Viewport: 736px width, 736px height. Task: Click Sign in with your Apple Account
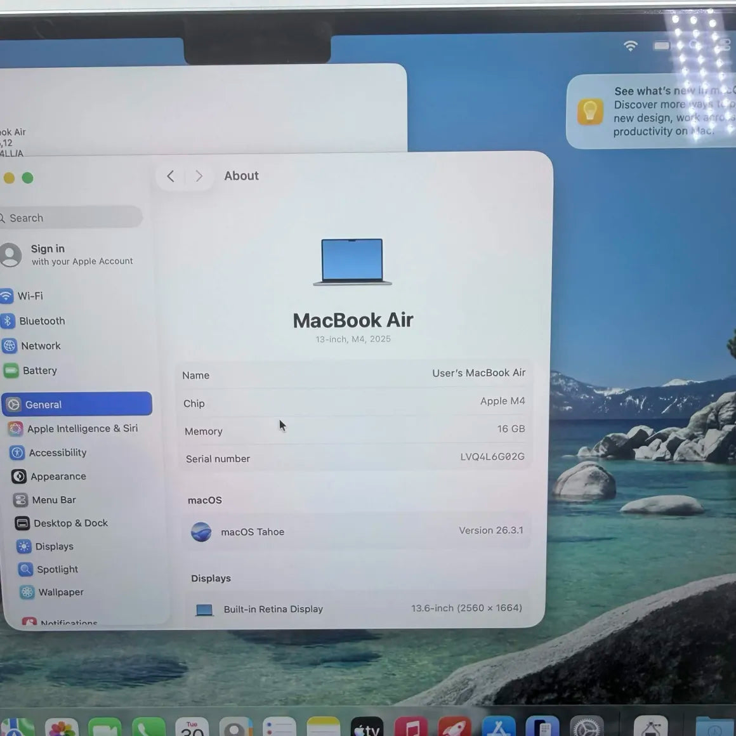pyautogui.click(x=67, y=254)
